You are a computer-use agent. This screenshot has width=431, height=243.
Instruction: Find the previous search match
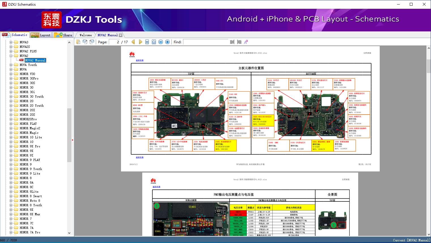coord(232,42)
